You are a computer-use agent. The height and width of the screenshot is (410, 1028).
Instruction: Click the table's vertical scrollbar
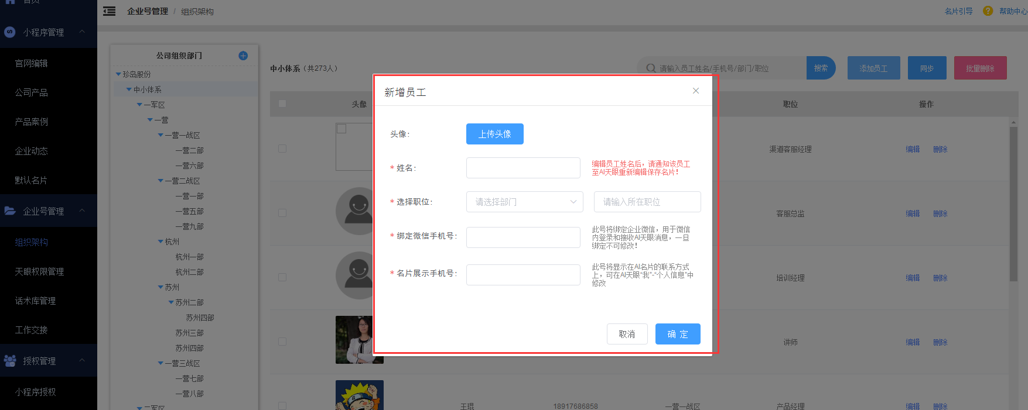1013,204
